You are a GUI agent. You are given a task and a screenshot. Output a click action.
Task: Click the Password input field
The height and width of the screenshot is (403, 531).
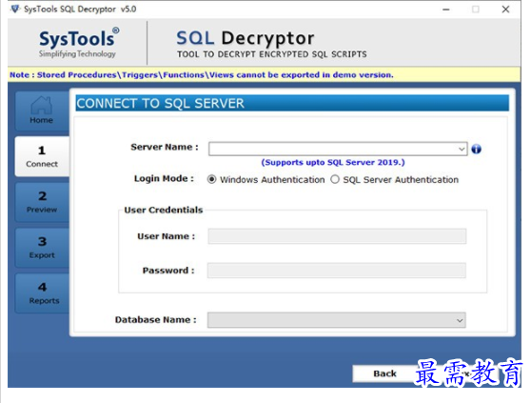337,271
